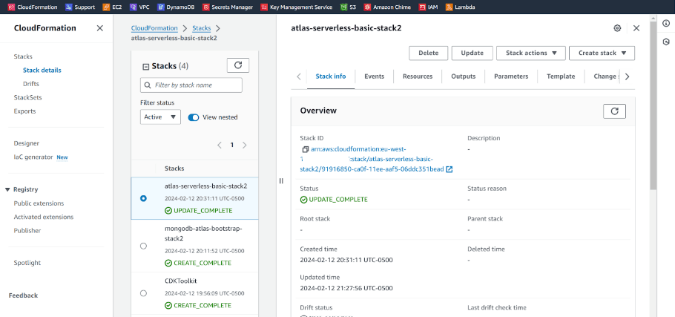Refresh the Overview panel
The width and height of the screenshot is (675, 317).
coord(614,111)
